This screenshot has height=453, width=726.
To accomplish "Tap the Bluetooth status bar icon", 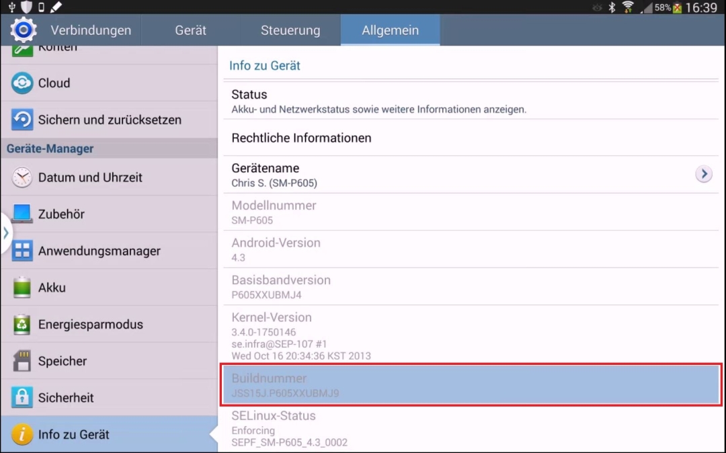I will coord(612,7).
